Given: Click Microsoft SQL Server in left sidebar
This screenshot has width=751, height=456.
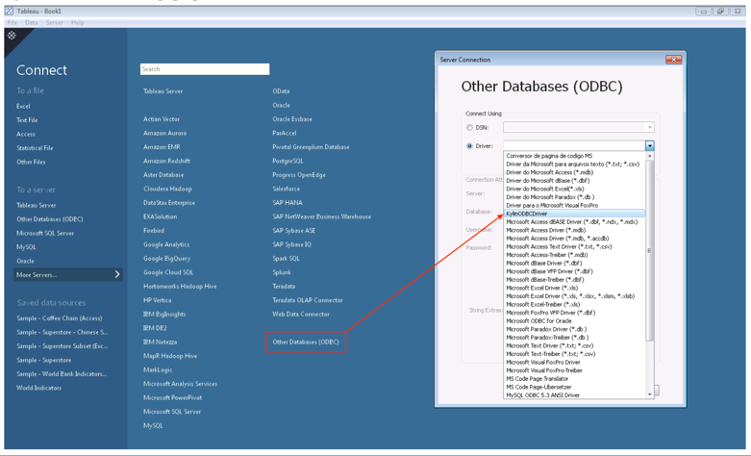Looking at the screenshot, I should 45,233.
